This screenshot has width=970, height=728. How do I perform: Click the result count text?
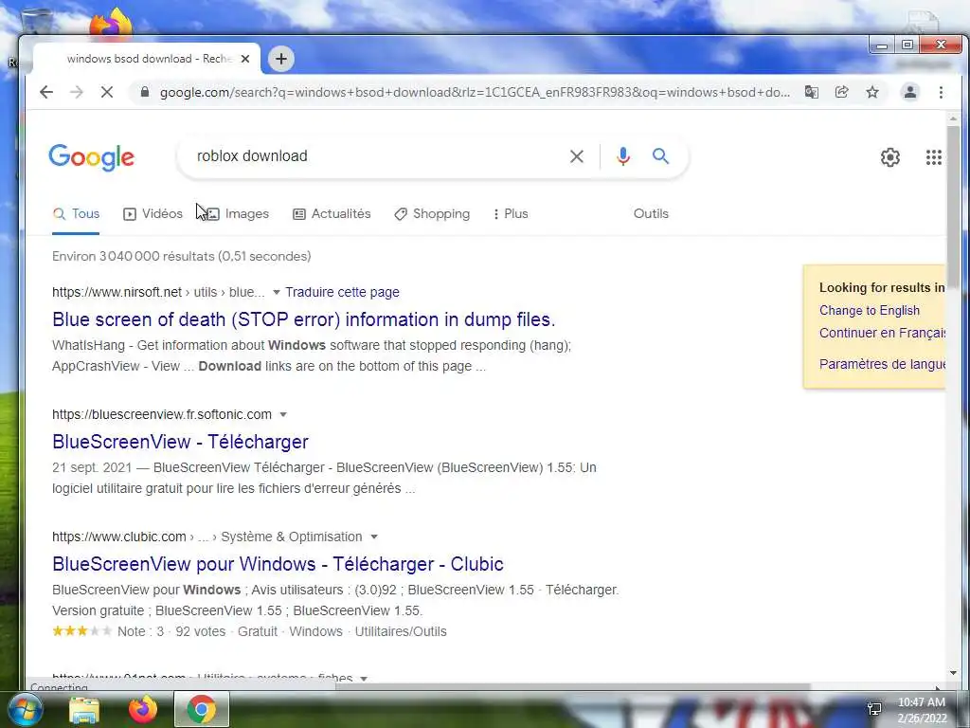(x=181, y=256)
